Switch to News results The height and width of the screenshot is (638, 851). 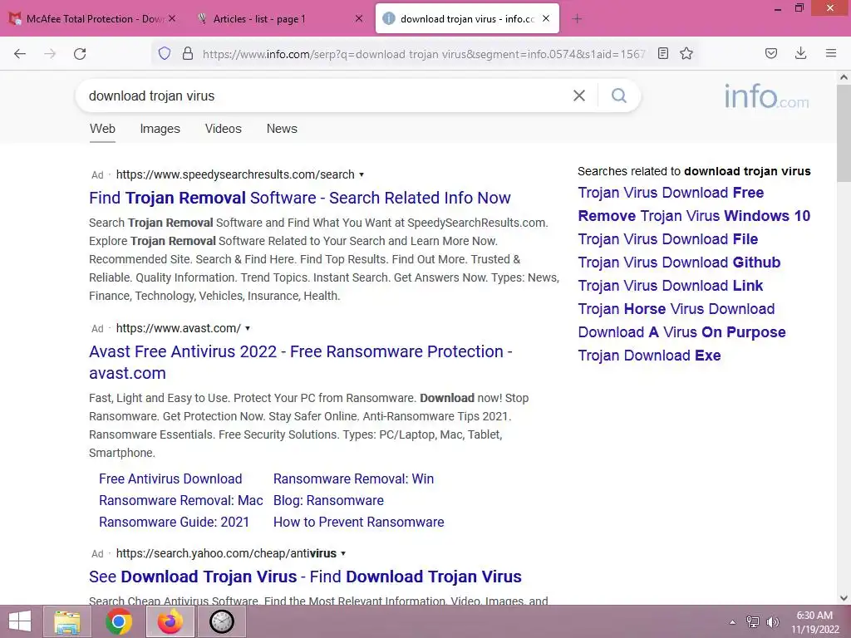click(282, 129)
